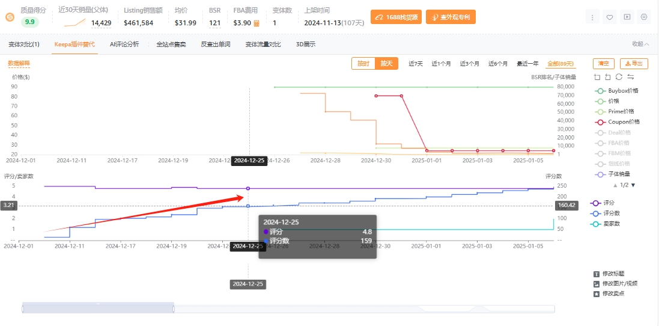Screen dimensions: 659x326
Task: Open the 3D展示 tab
Action: click(x=306, y=44)
